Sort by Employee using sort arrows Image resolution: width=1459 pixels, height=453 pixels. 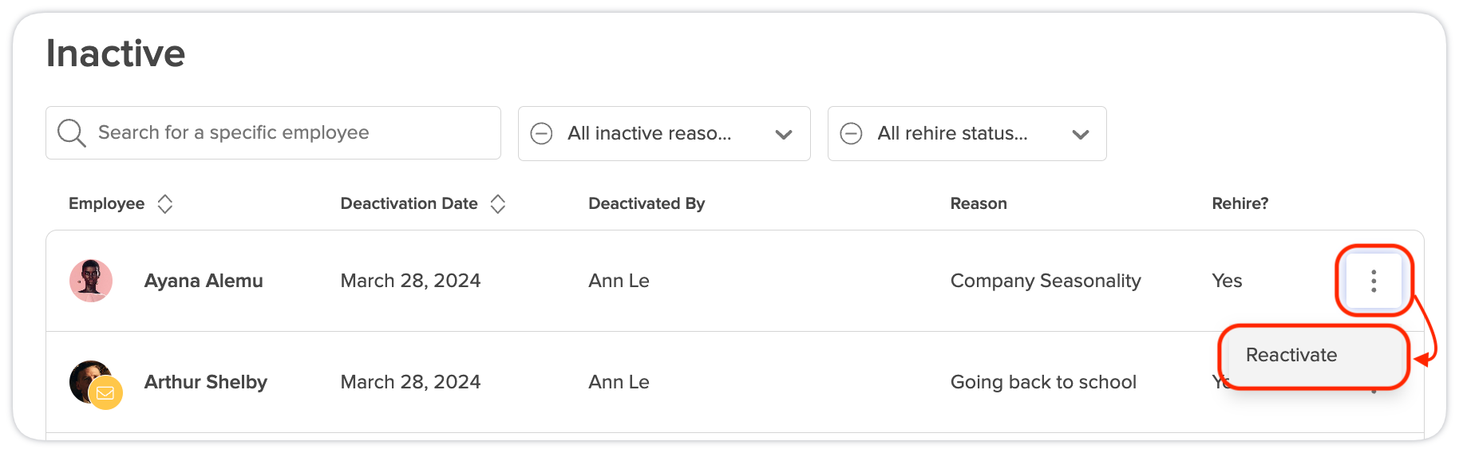(x=165, y=204)
